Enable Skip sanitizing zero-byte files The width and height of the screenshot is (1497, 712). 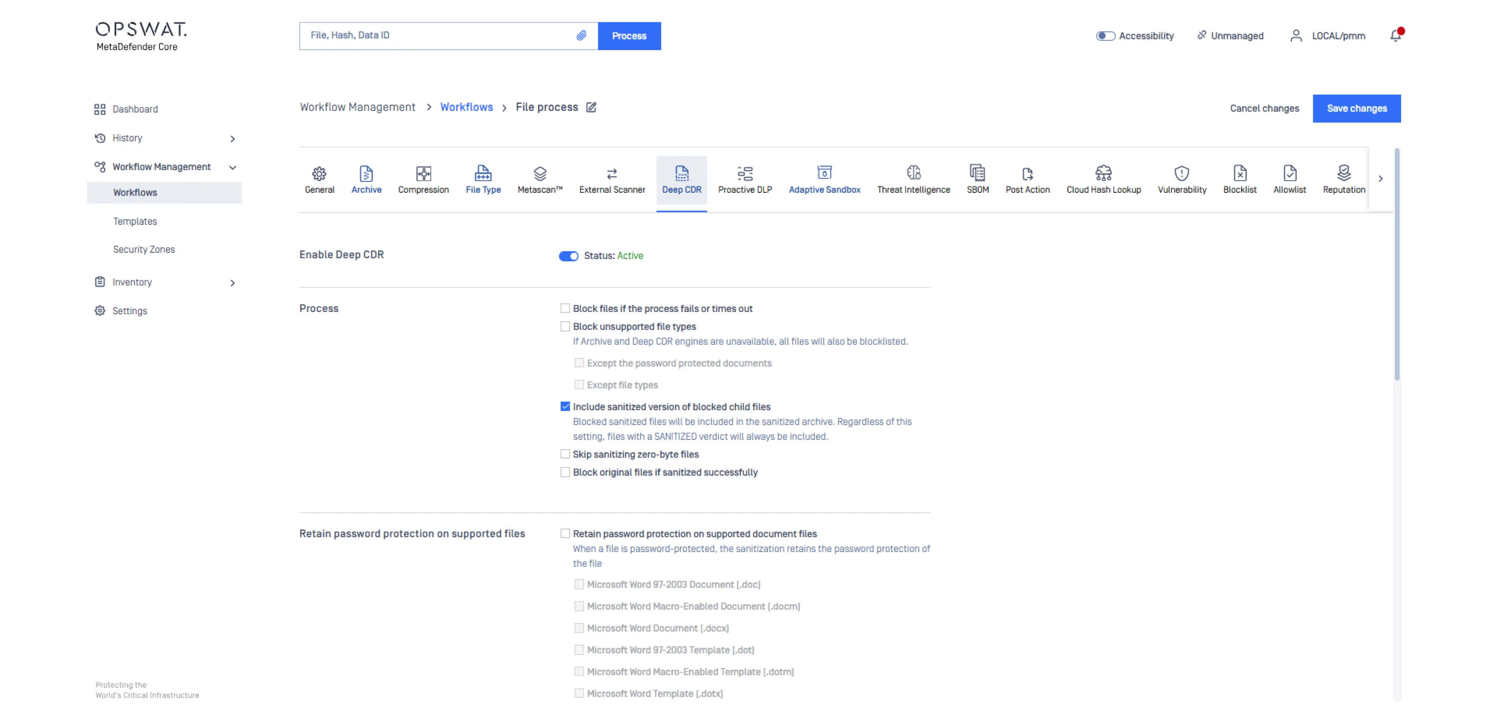pyautogui.click(x=565, y=454)
